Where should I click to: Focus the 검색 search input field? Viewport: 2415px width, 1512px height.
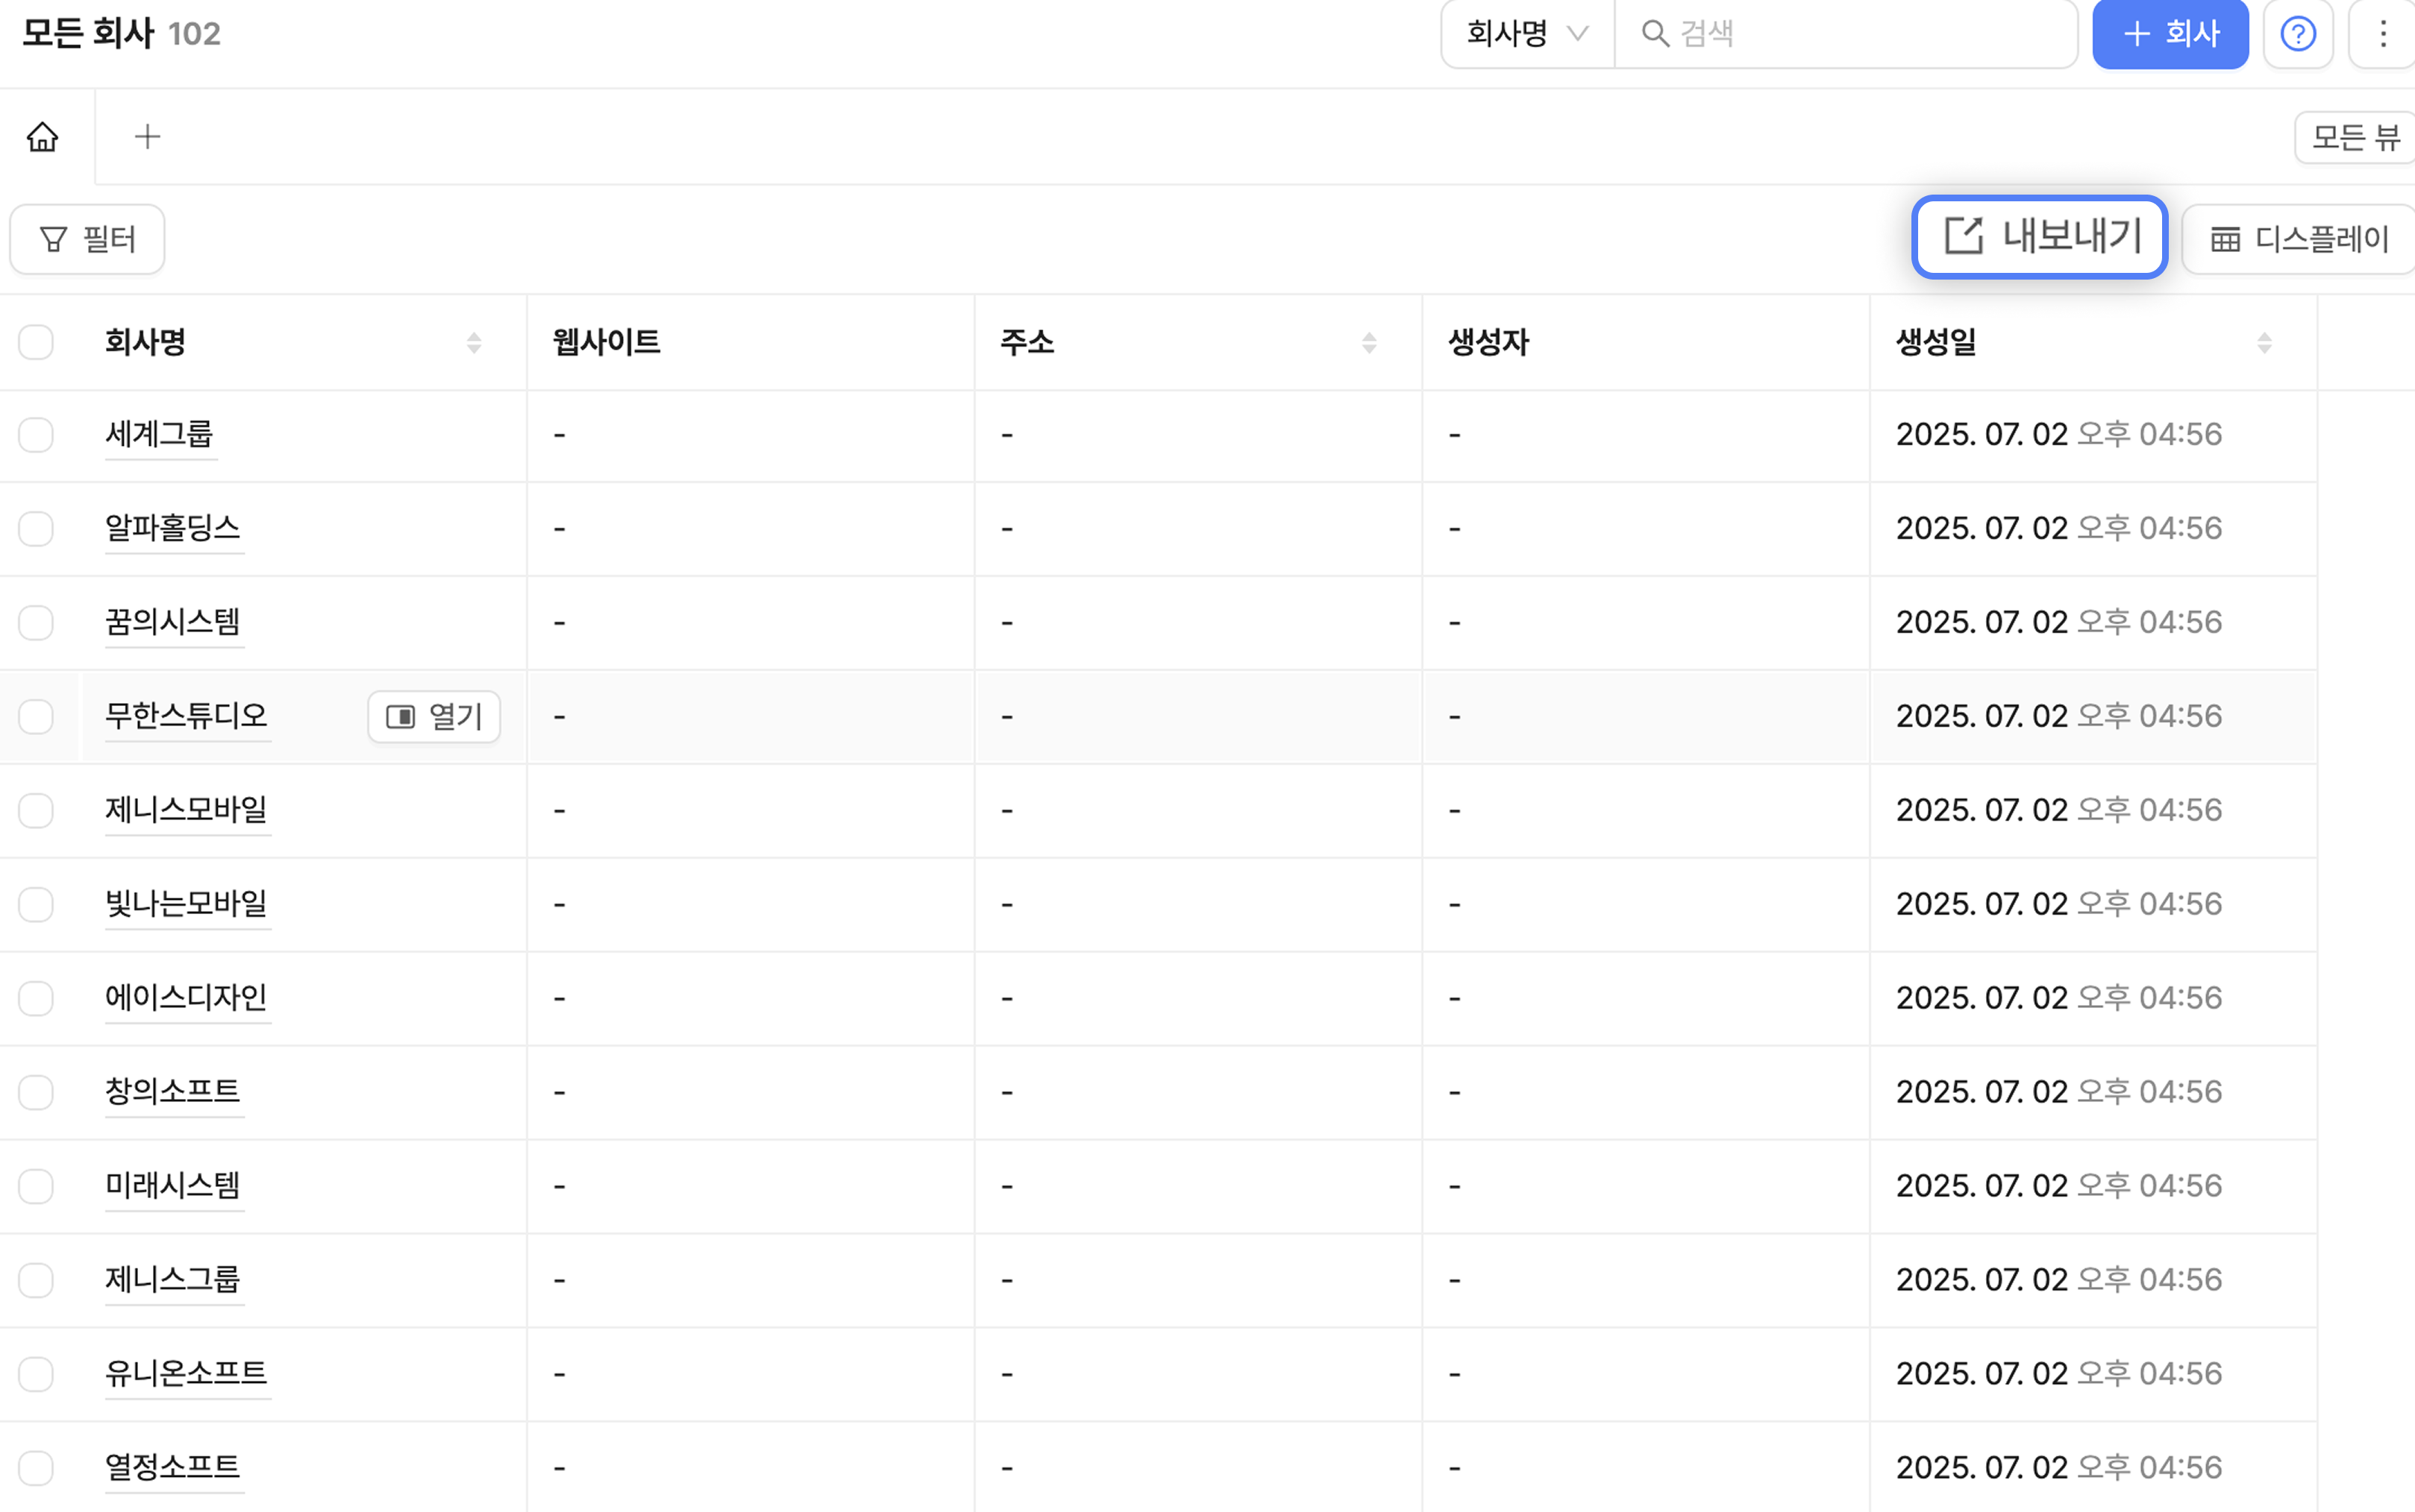point(1861,34)
